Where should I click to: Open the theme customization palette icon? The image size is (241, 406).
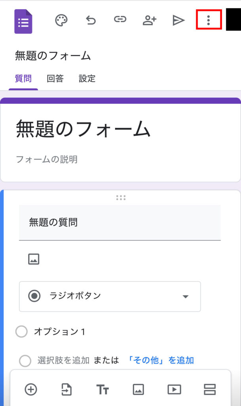pyautogui.click(x=61, y=21)
